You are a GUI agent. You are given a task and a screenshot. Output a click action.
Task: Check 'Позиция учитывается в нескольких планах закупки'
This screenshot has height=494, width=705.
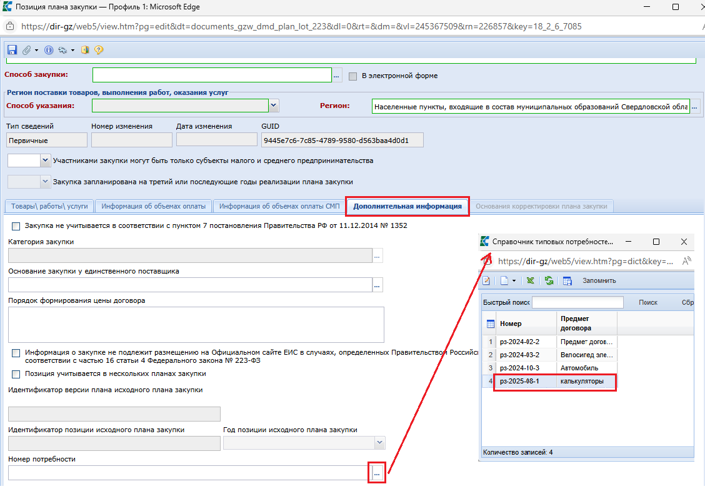(x=16, y=374)
